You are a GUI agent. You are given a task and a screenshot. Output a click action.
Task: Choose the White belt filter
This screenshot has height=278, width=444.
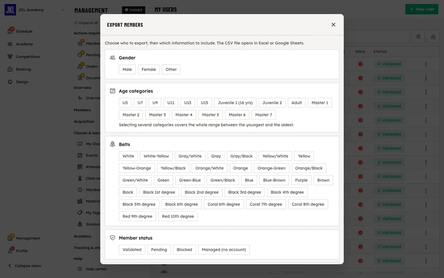click(128, 156)
